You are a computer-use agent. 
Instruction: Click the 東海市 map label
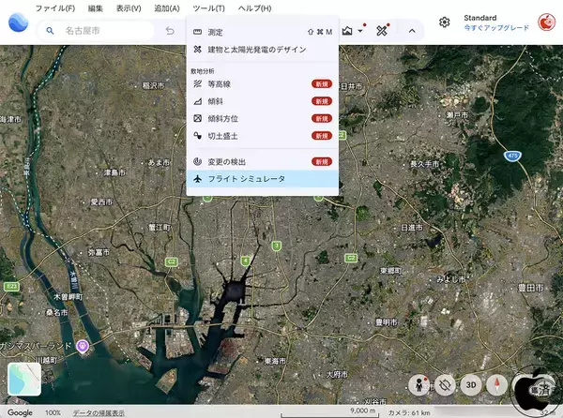pyautogui.click(x=275, y=361)
